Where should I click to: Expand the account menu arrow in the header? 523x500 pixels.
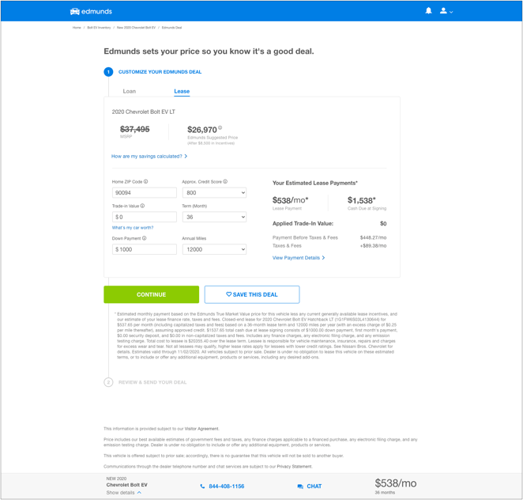(x=451, y=12)
